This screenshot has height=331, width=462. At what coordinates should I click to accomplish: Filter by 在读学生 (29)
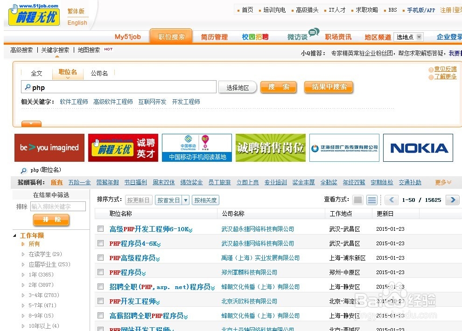pos(45,254)
